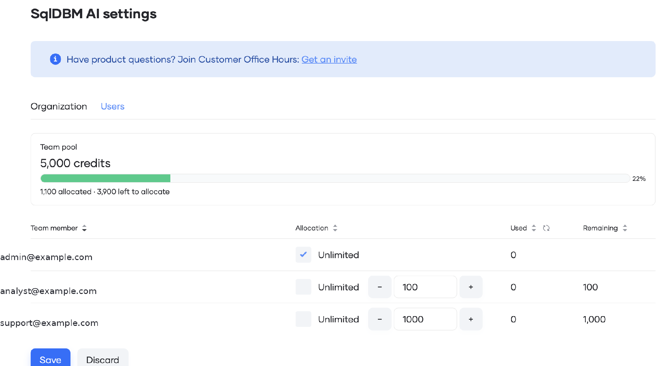Click the 1,000 Remaining value for support

[594, 319]
